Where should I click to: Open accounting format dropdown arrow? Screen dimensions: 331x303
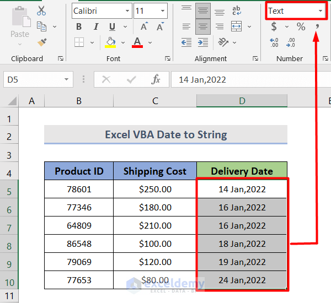(287, 27)
